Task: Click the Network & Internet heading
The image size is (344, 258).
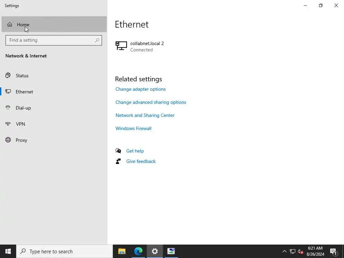Action: tap(26, 56)
